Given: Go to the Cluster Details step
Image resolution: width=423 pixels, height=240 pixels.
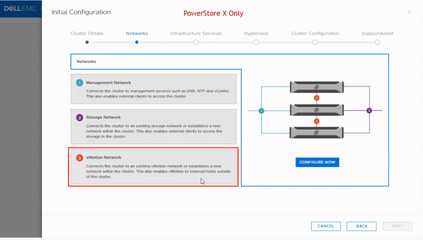Looking at the screenshot, I should [87, 33].
